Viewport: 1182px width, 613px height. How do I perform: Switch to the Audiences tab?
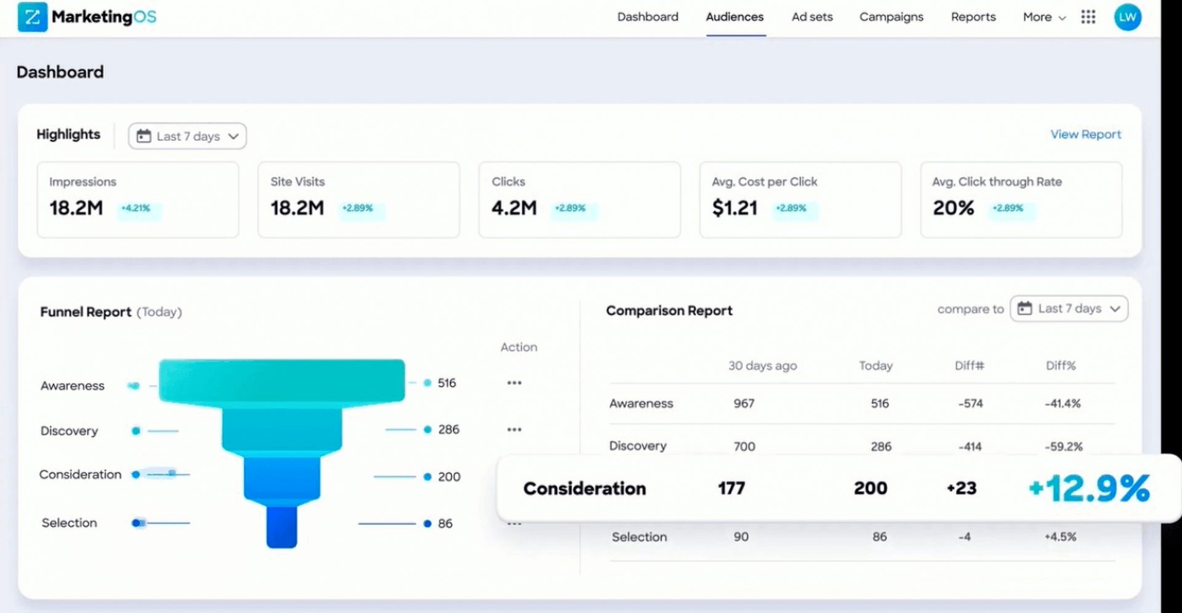click(x=734, y=17)
